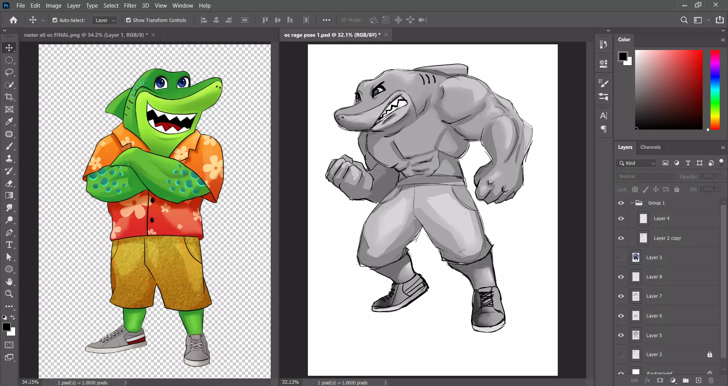This screenshot has width=728, height=386.
Task: Create a new group with the folder icon
Action: pos(686,380)
